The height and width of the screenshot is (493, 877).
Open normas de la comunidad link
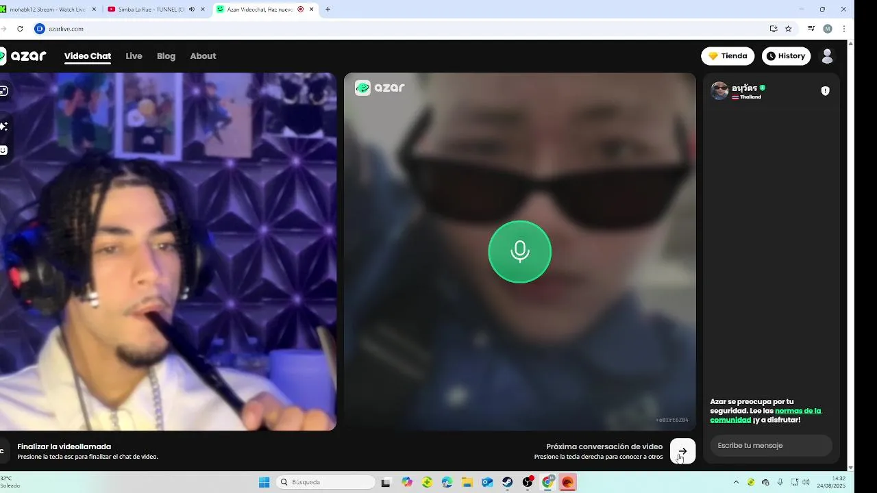[x=766, y=415]
